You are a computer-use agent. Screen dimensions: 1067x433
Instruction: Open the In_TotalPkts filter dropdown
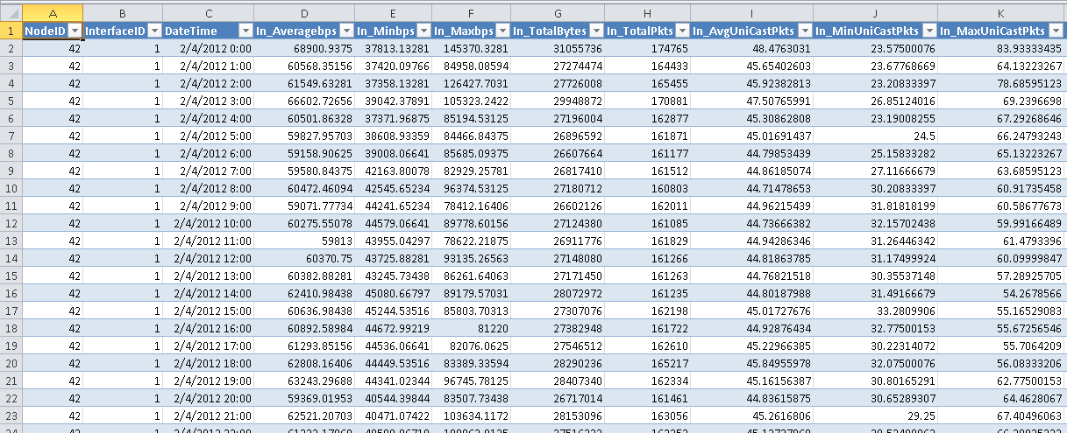click(x=680, y=31)
